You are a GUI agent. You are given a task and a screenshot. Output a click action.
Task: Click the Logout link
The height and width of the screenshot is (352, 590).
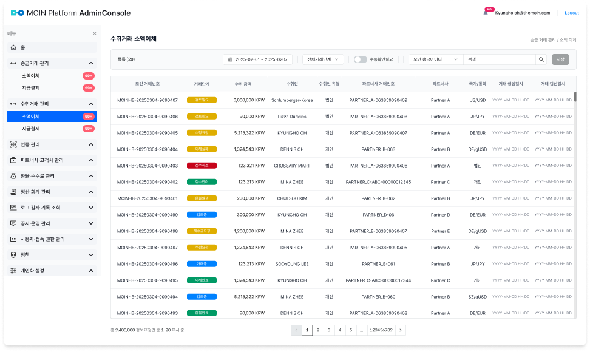[571, 13]
